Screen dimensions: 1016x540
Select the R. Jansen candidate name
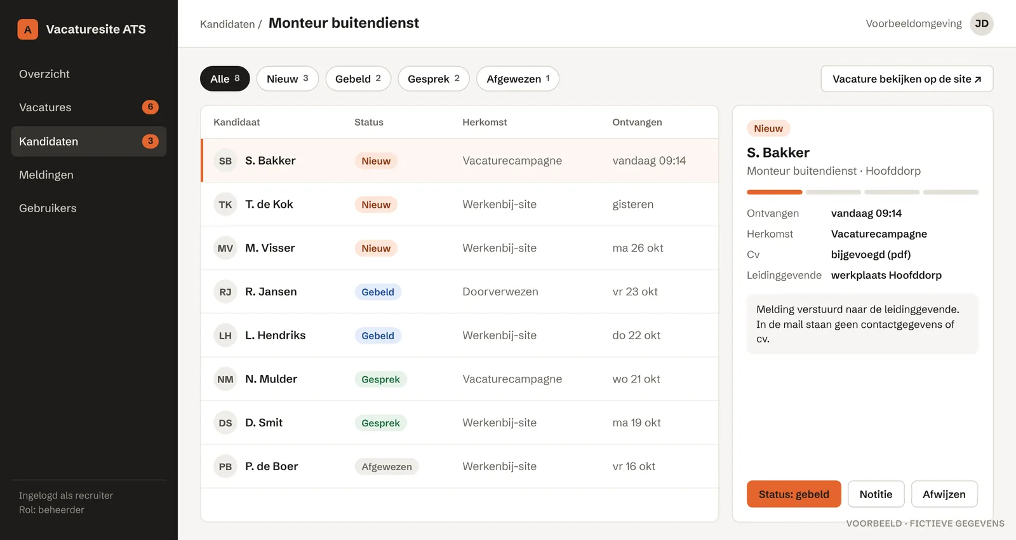coord(271,292)
